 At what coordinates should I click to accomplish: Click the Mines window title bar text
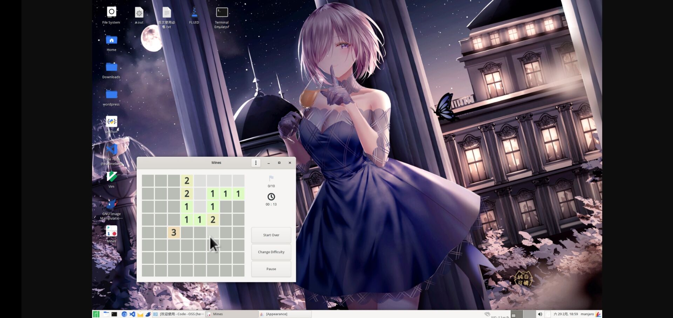click(x=216, y=163)
